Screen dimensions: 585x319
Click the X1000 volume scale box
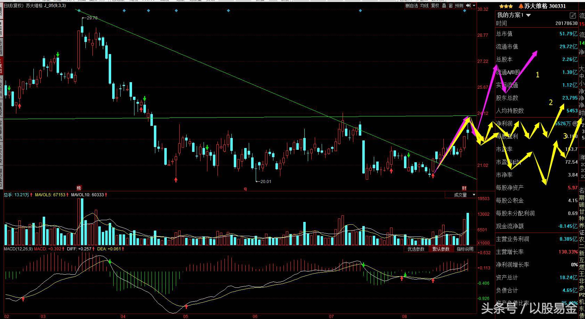pos(483,243)
